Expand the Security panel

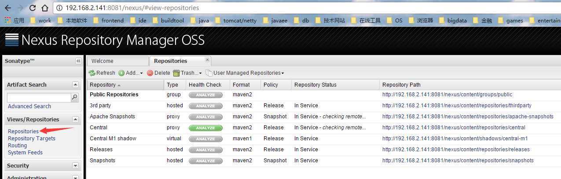tap(75, 166)
